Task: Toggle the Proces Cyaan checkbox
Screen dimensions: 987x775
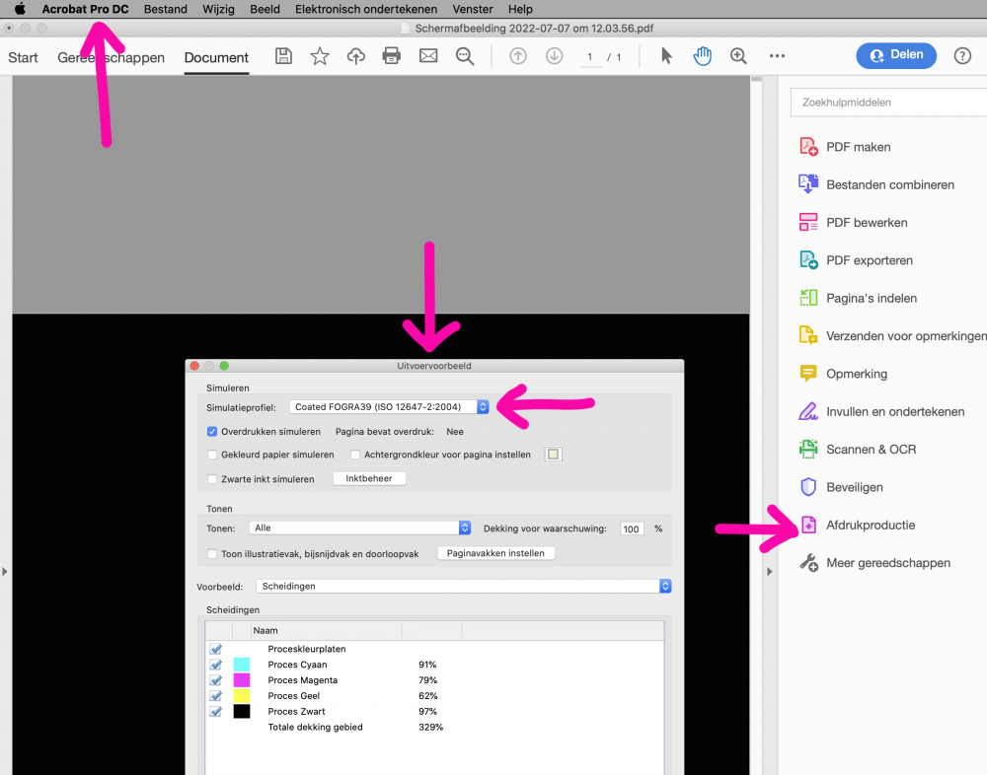Action: point(216,665)
